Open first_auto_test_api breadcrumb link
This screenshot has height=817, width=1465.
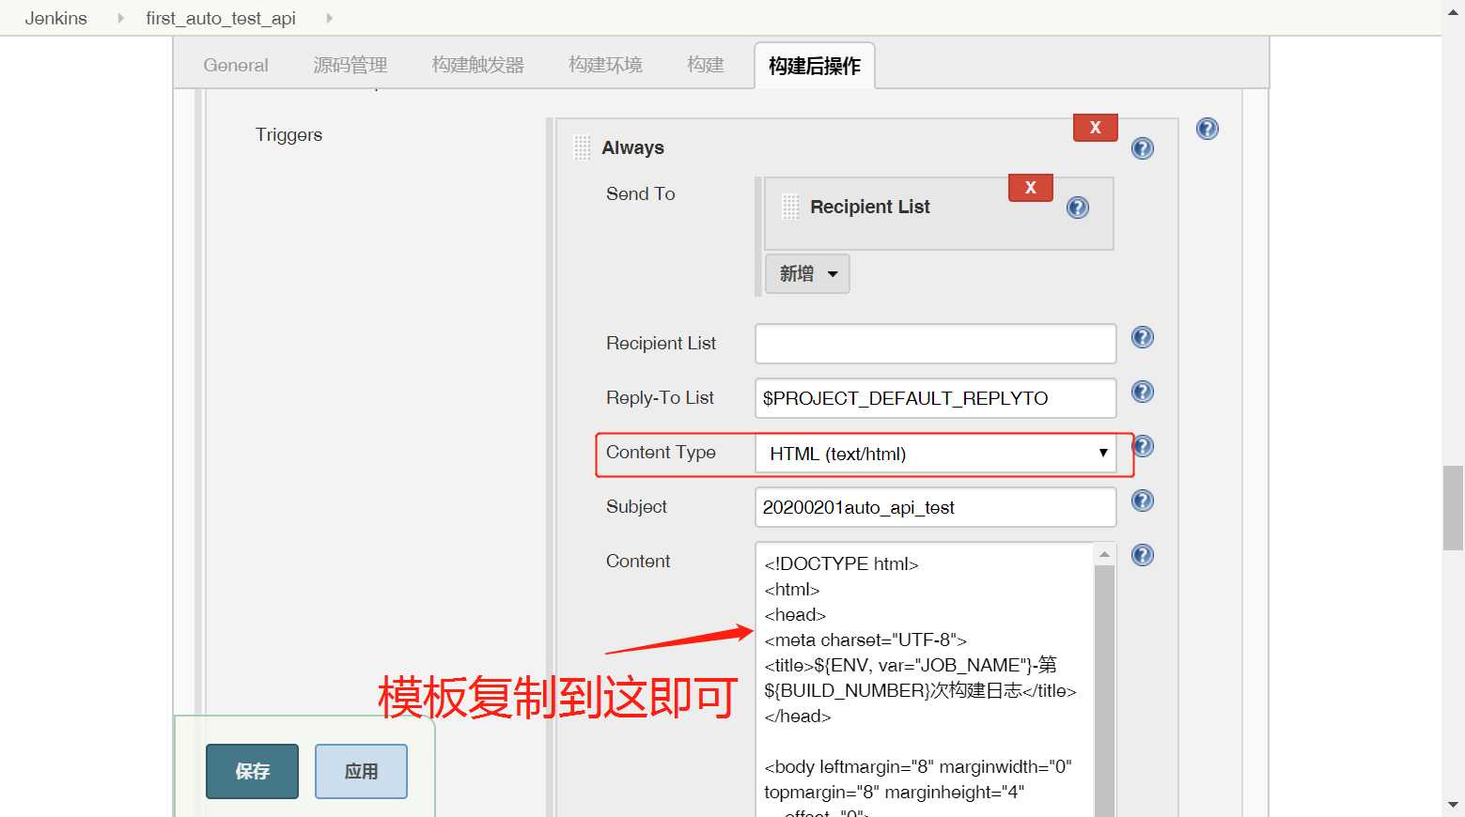[x=221, y=18]
